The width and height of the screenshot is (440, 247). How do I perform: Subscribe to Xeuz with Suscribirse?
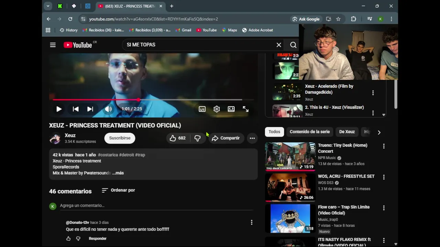coord(120,138)
